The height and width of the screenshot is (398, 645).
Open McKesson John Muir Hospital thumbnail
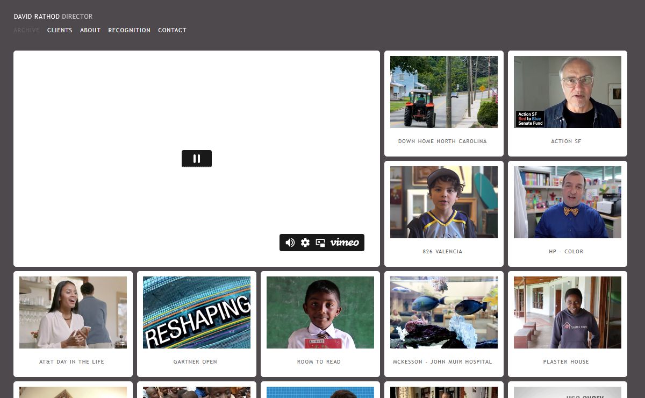444,312
